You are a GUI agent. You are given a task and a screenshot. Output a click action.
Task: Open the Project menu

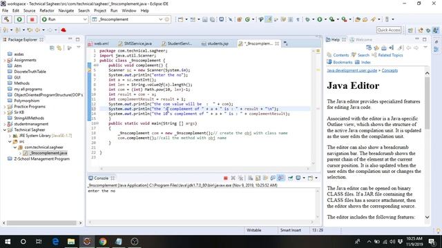pos(100,11)
